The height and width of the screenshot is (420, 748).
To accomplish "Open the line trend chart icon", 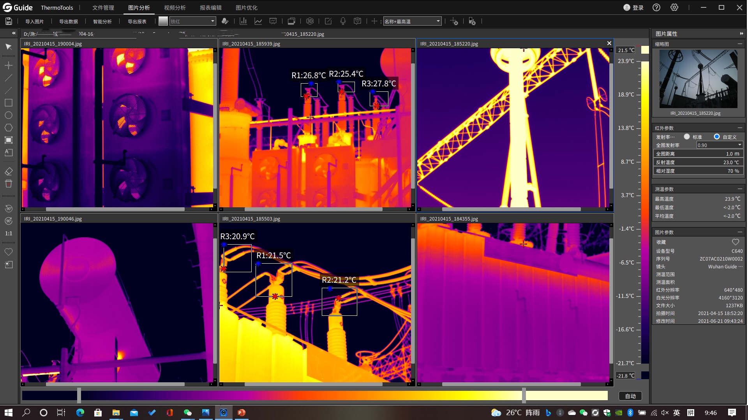I will pos(258,21).
